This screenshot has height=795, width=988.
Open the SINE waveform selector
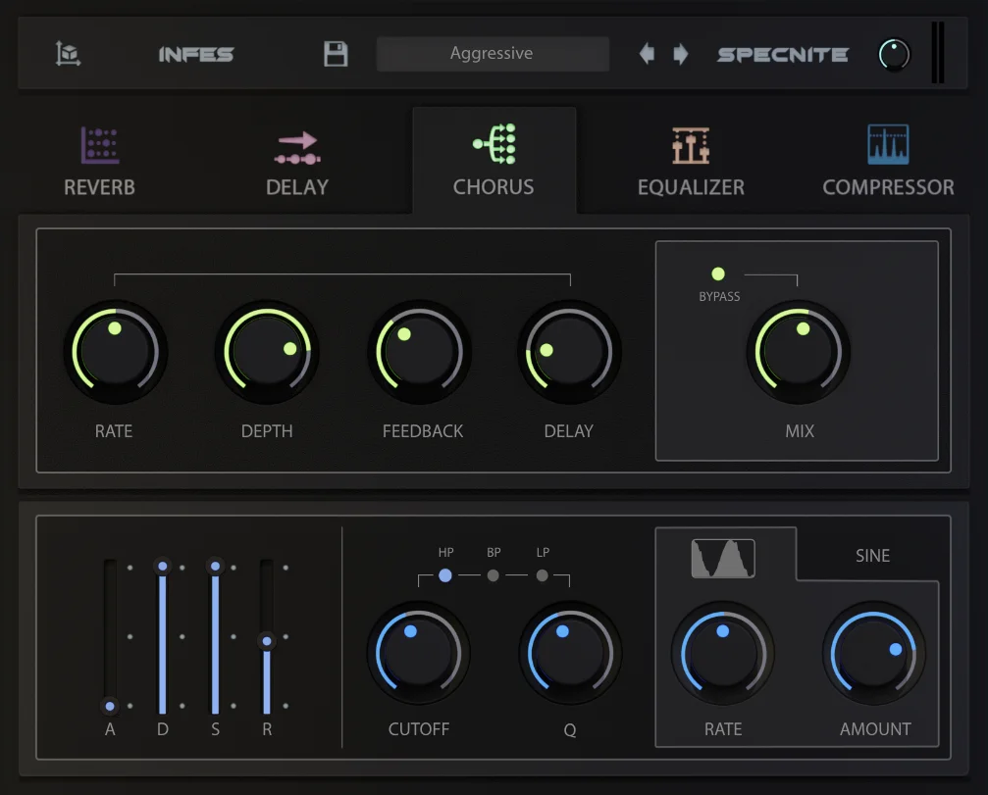[872, 556]
